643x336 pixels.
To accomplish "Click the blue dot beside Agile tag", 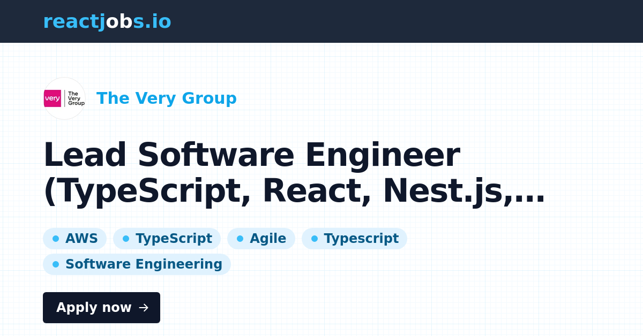I will click(x=241, y=239).
